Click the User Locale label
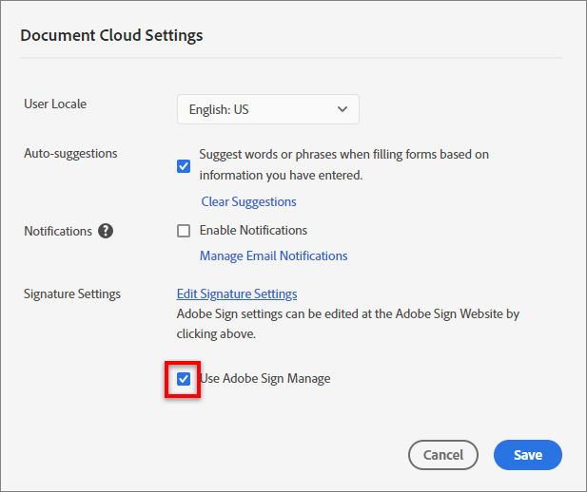 point(55,104)
